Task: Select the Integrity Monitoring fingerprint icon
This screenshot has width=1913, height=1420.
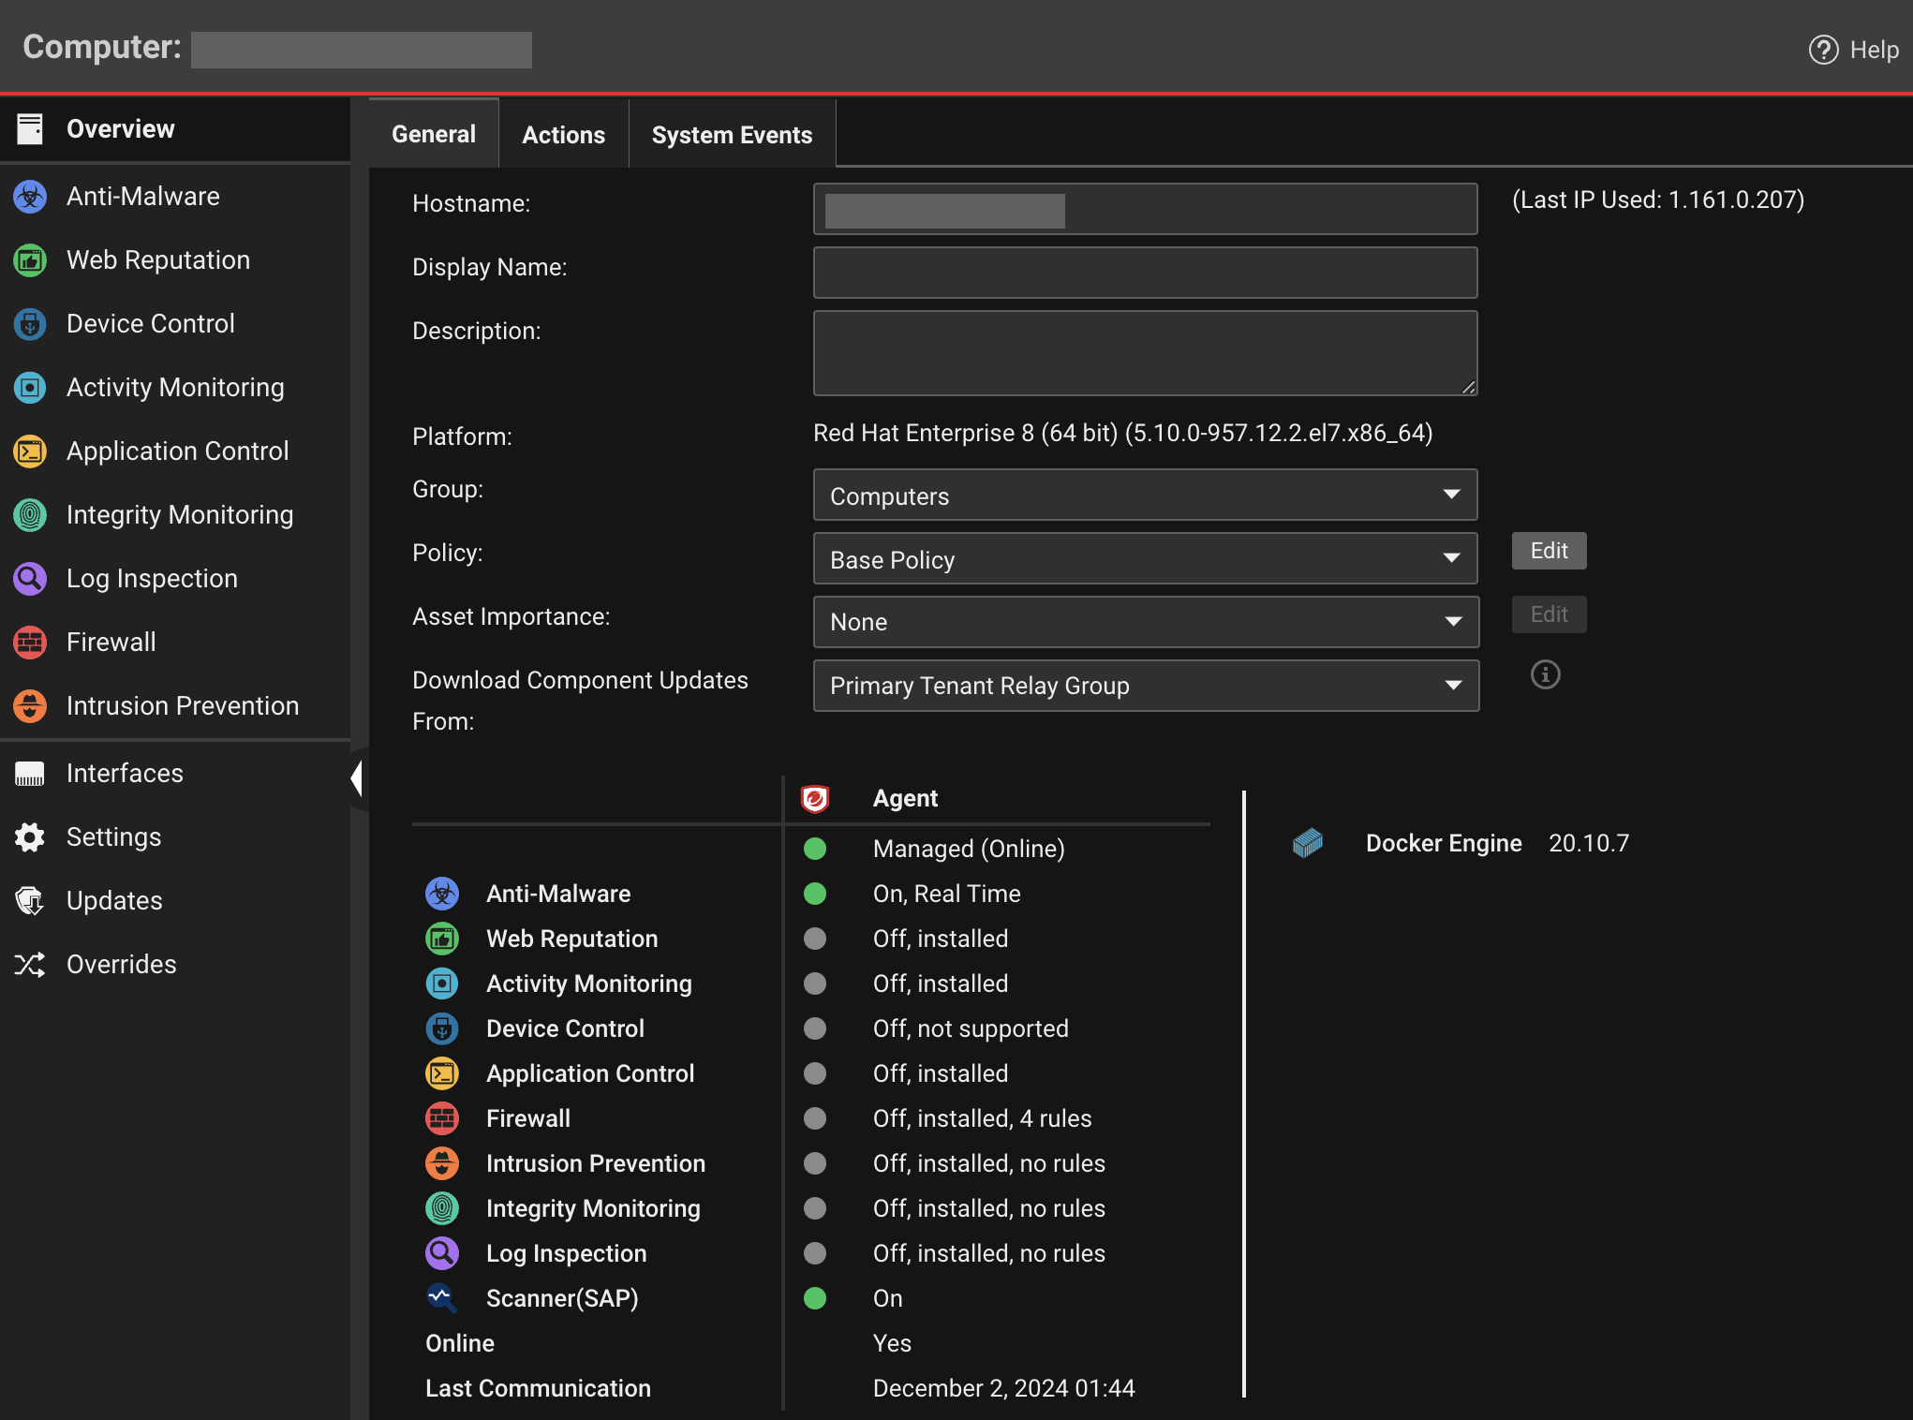Action: coord(30,514)
